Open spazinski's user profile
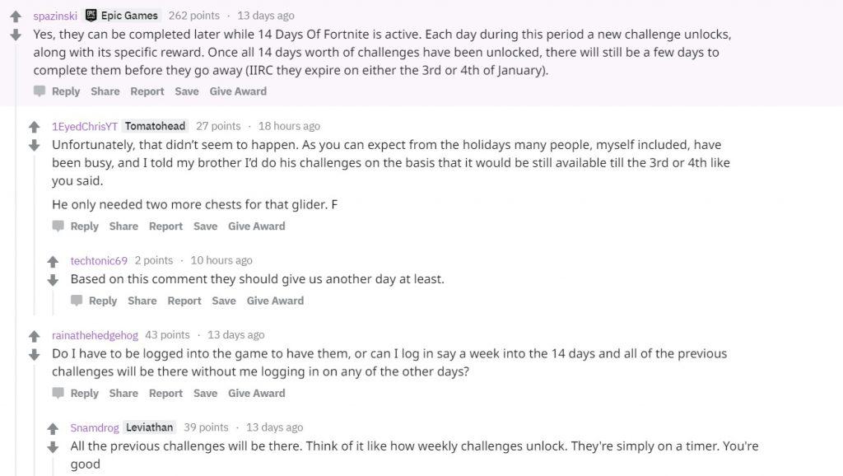 (x=56, y=16)
